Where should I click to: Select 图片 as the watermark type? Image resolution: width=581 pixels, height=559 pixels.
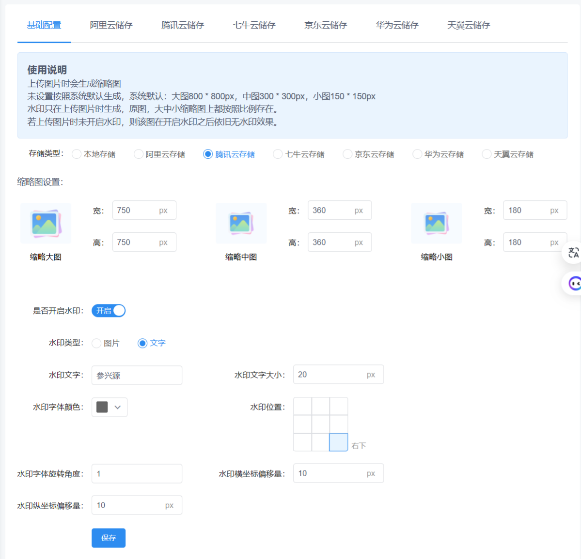coord(96,343)
